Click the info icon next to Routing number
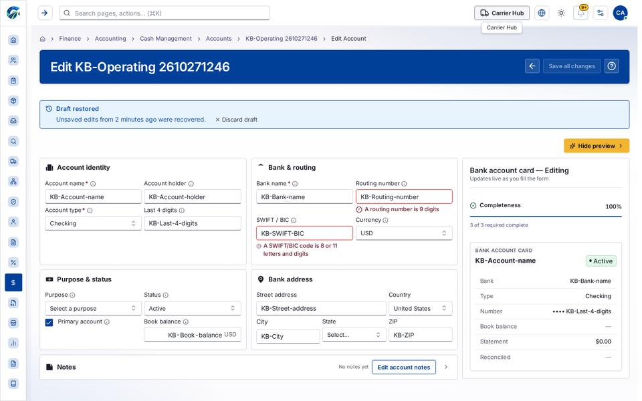This screenshot has width=642, height=401. coord(404,184)
